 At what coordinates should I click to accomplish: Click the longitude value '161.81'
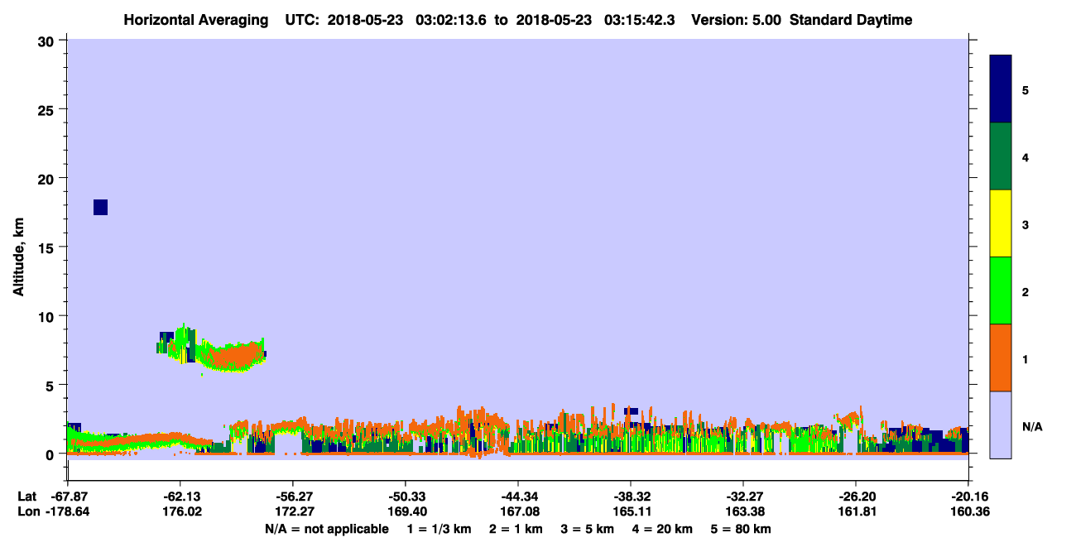(x=856, y=511)
